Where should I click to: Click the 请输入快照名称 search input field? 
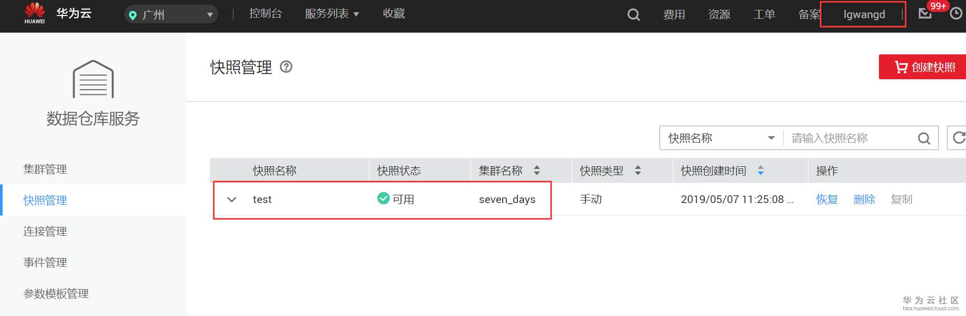[x=850, y=138]
